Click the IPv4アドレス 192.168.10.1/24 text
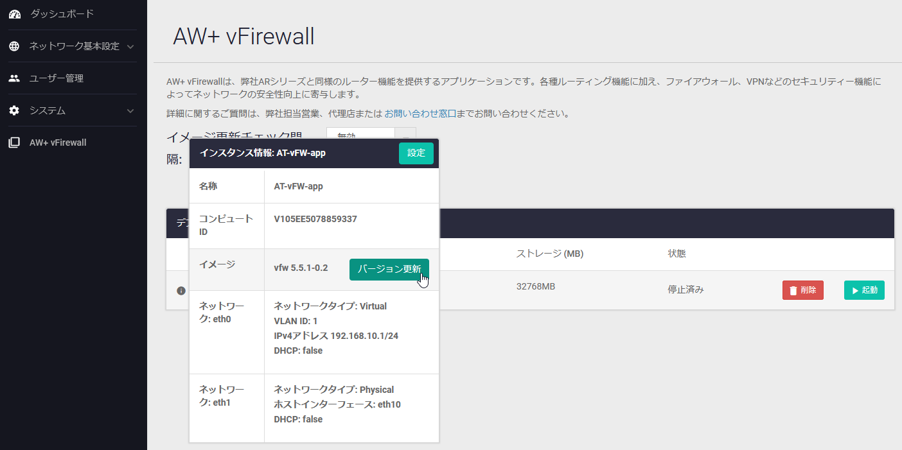902x450 pixels. pos(336,336)
